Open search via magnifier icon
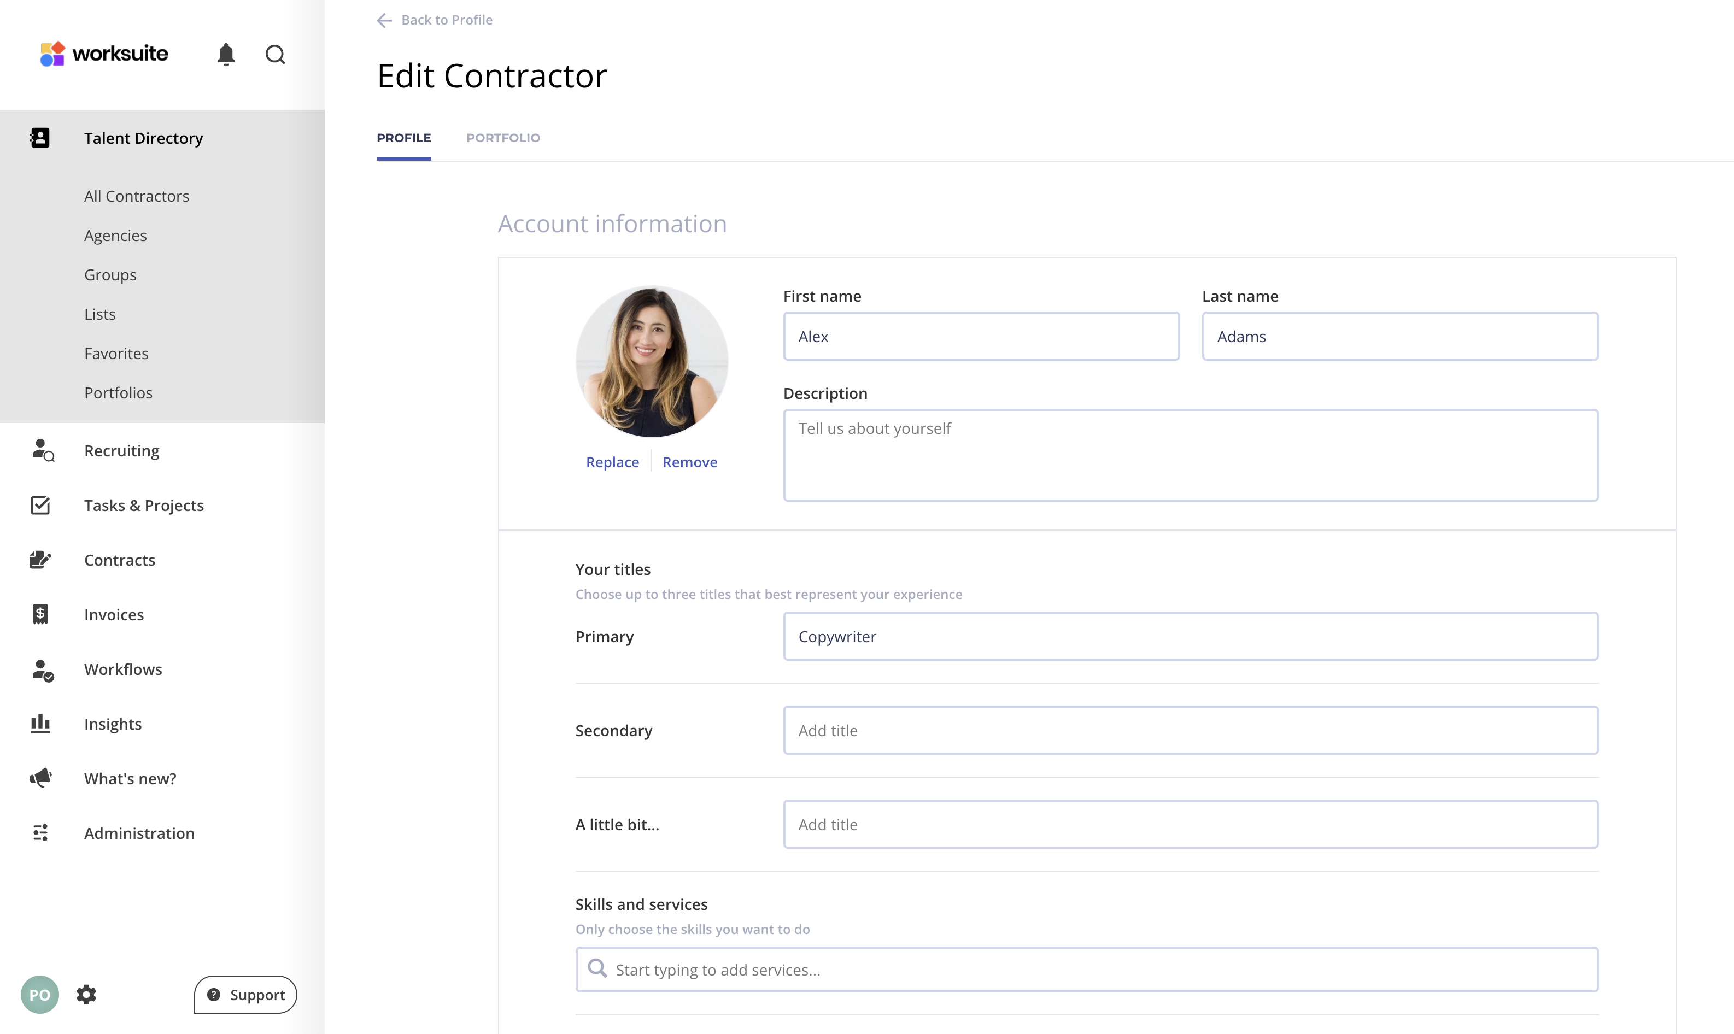 [x=276, y=54]
